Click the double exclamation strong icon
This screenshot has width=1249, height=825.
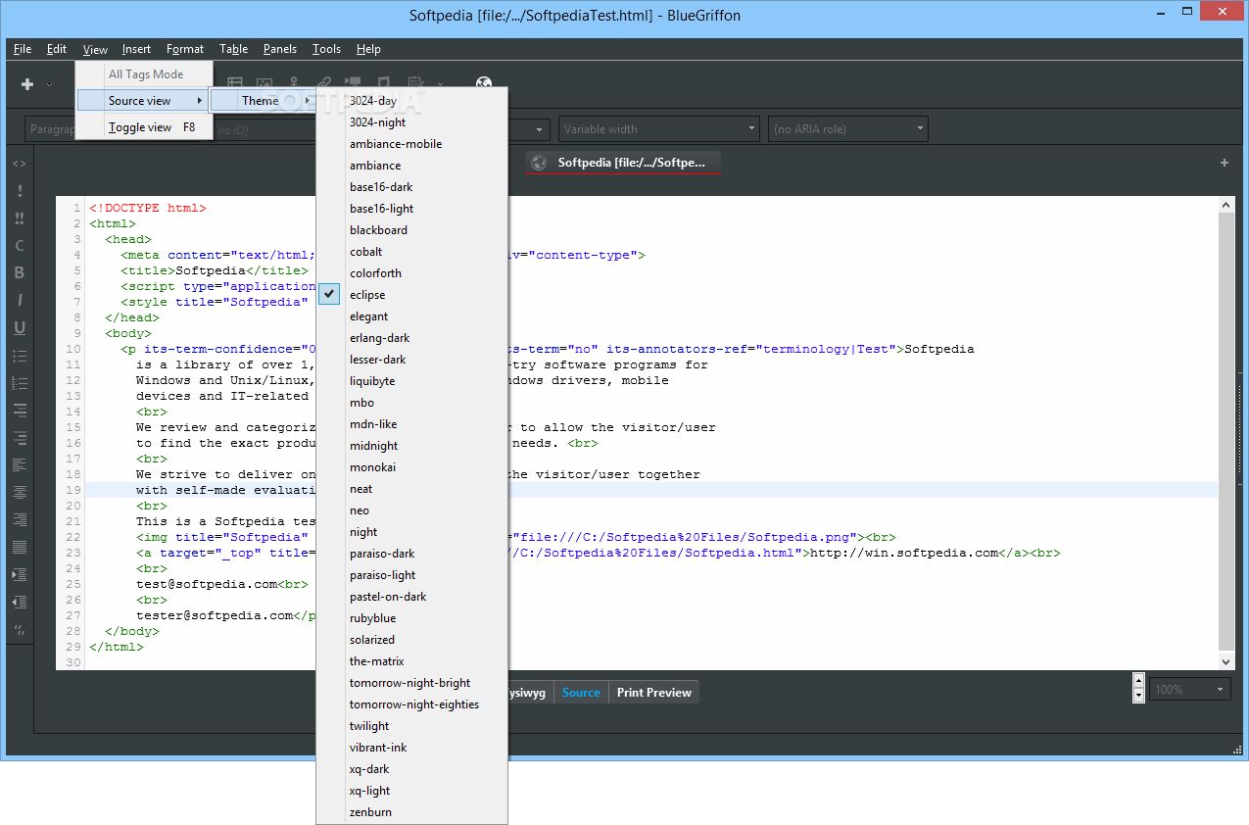[20, 218]
